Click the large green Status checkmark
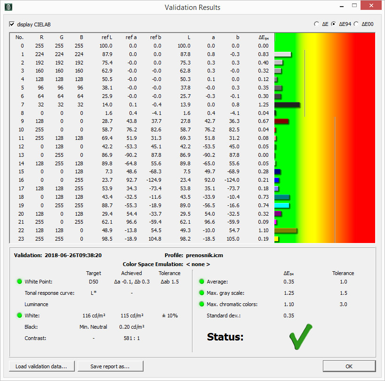Viewport: 385px width, 381px height. pyautogui.click(x=301, y=336)
